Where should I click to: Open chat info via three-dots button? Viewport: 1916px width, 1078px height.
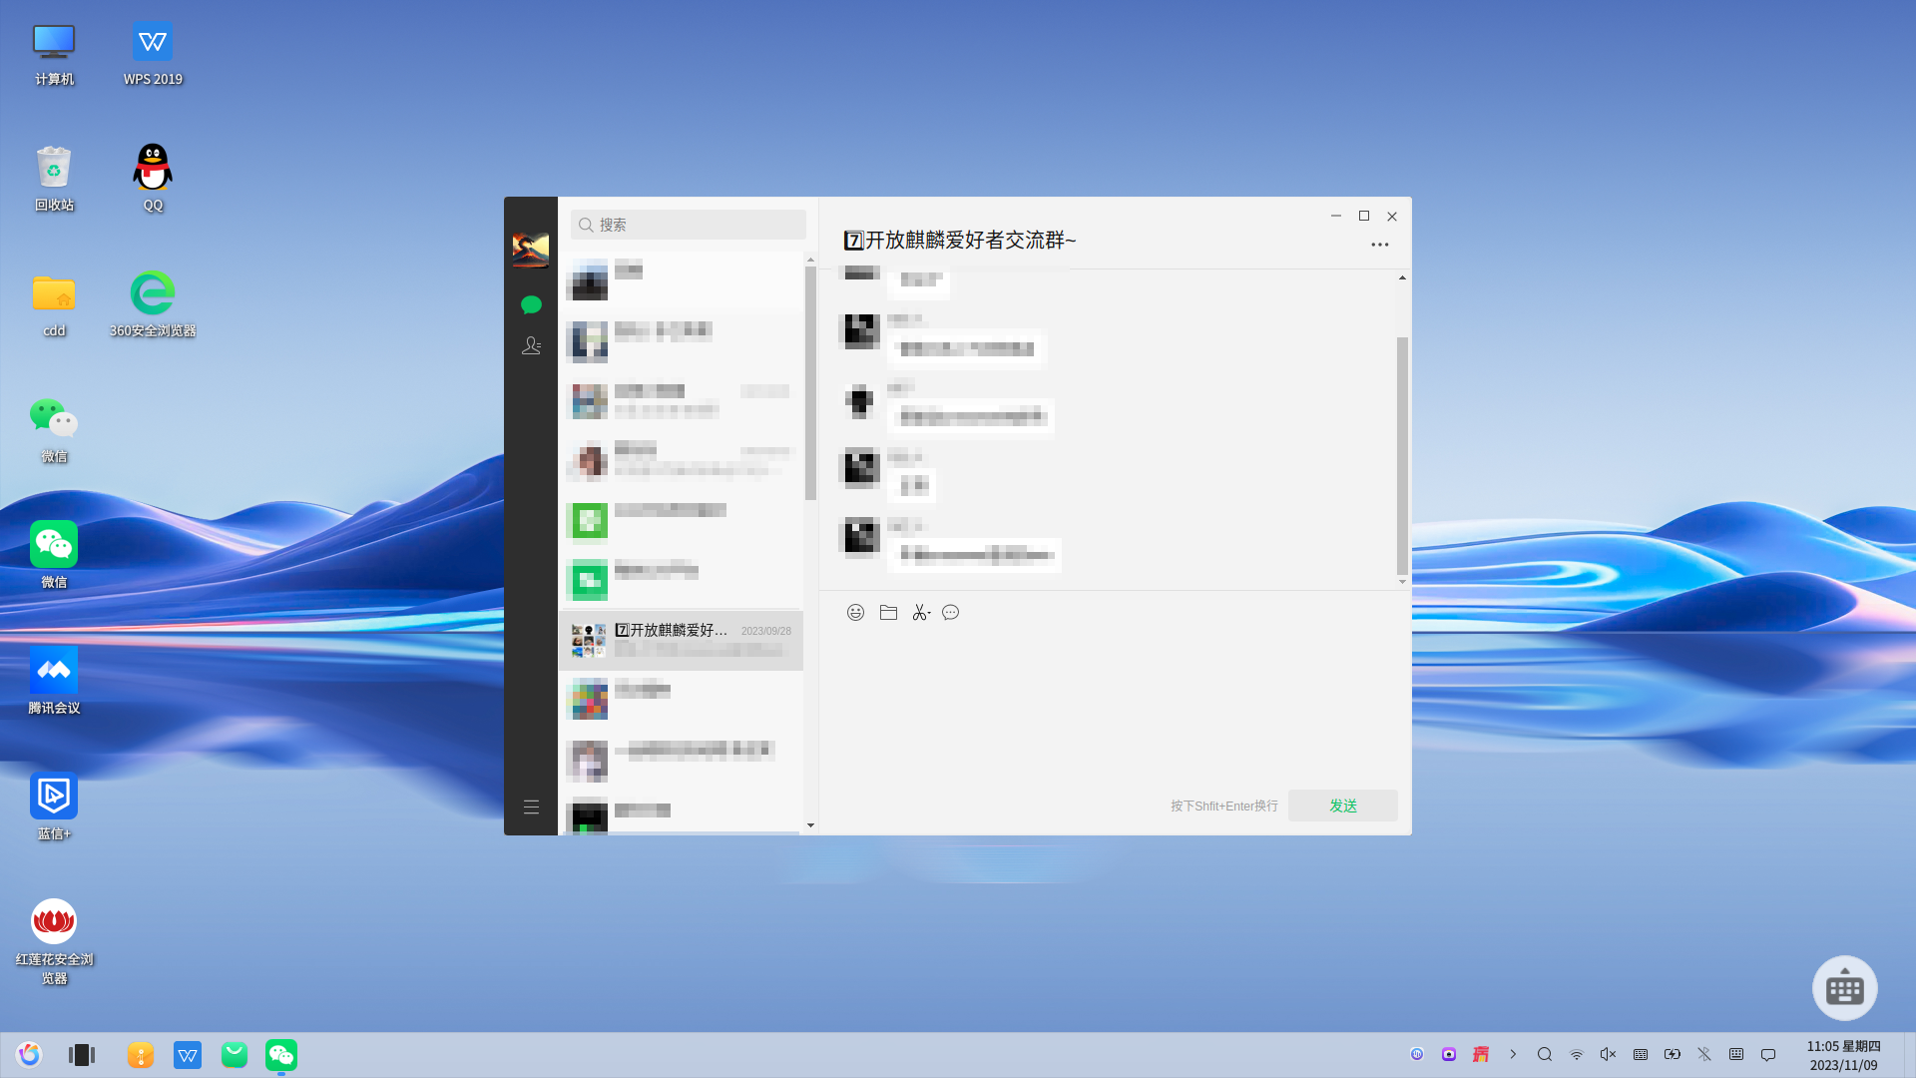pyautogui.click(x=1379, y=245)
